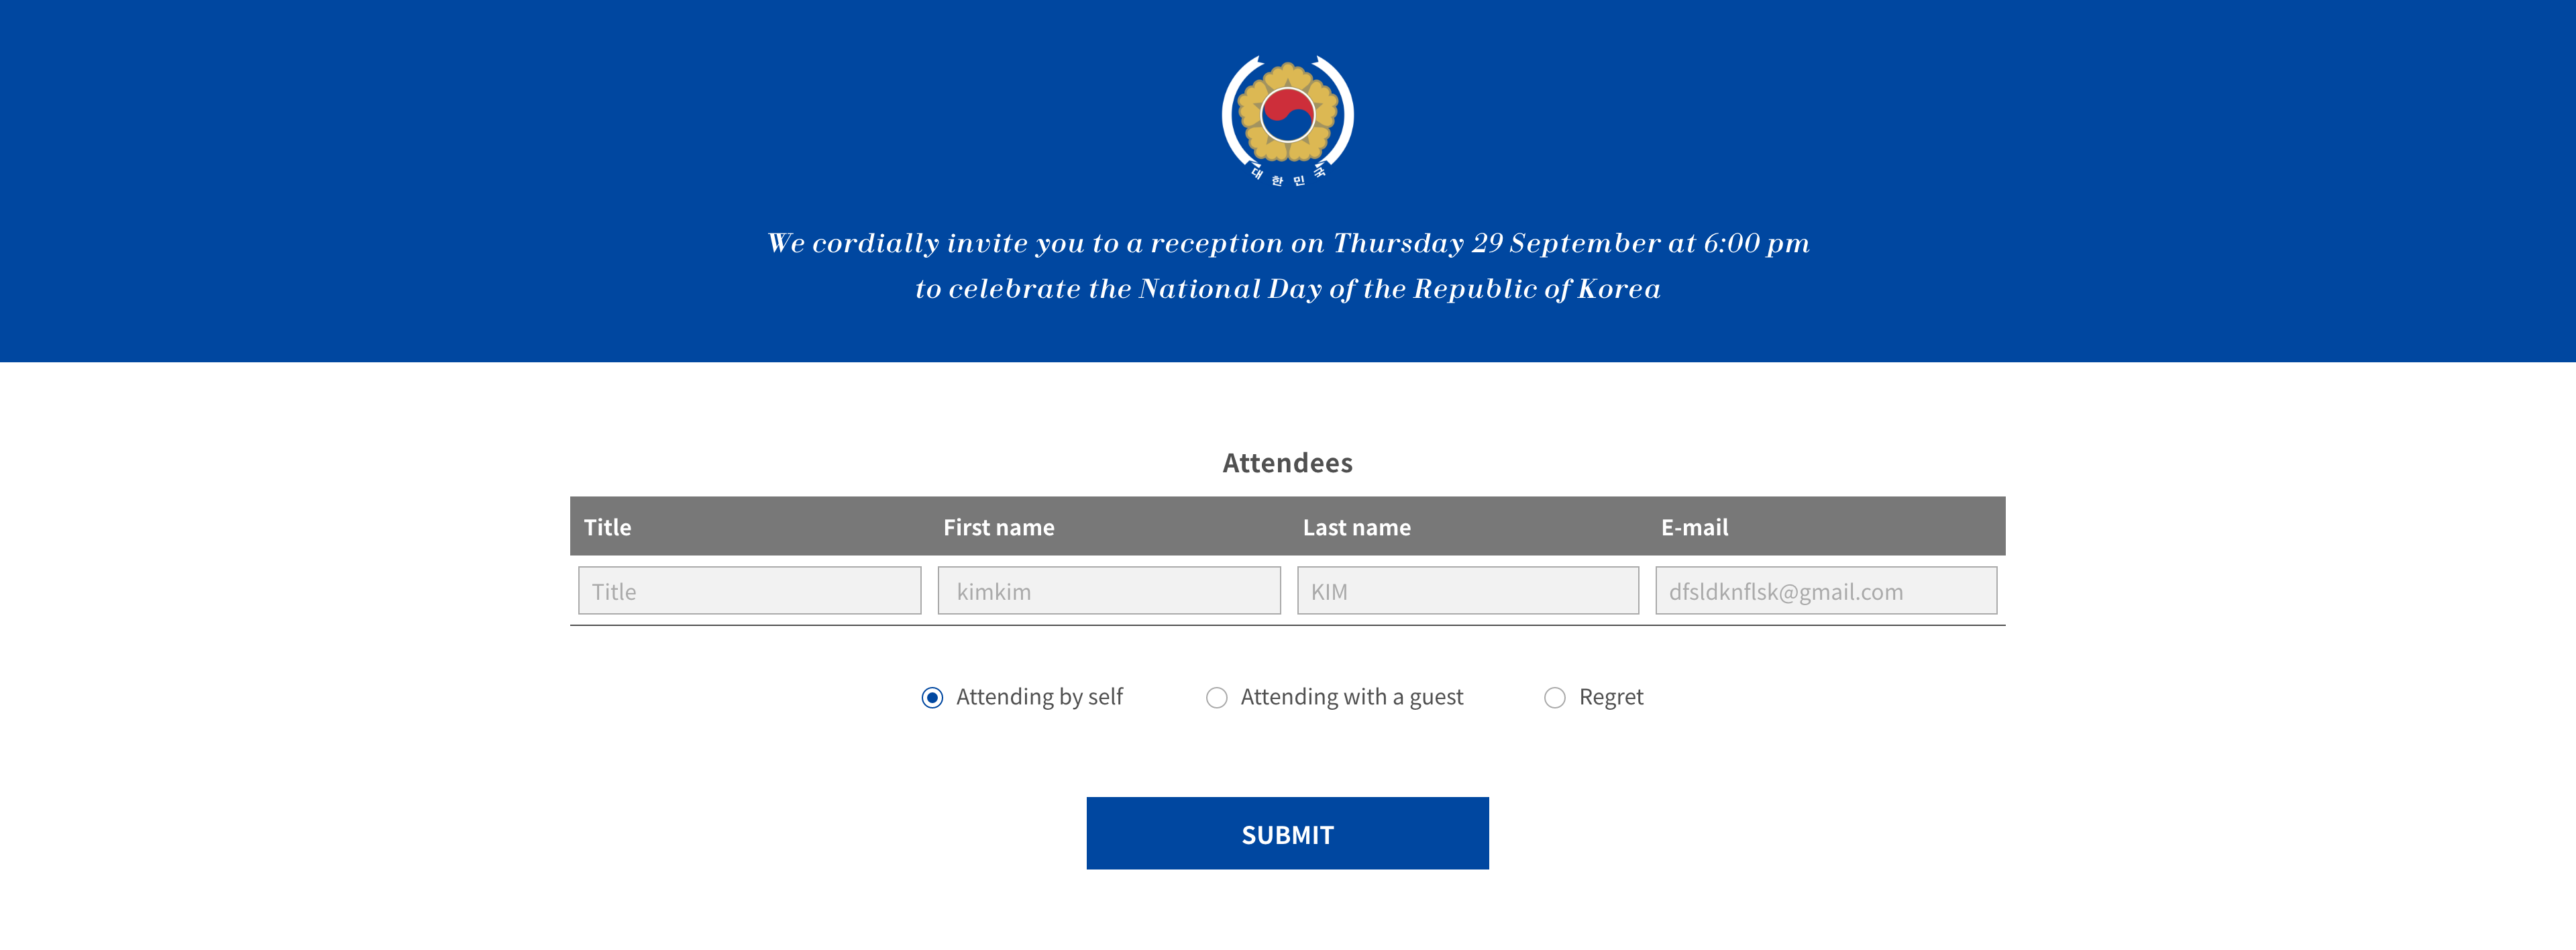
Task: Focus the E-mail field with gmail address
Action: pyautogui.click(x=1825, y=591)
